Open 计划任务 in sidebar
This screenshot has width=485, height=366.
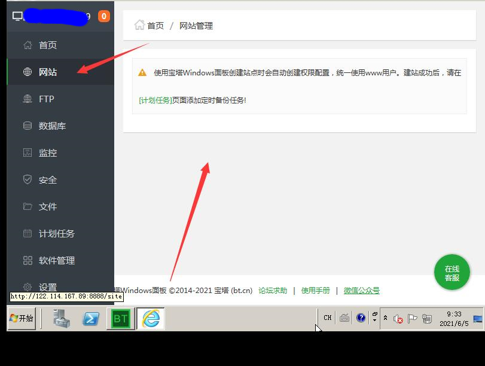60,234
